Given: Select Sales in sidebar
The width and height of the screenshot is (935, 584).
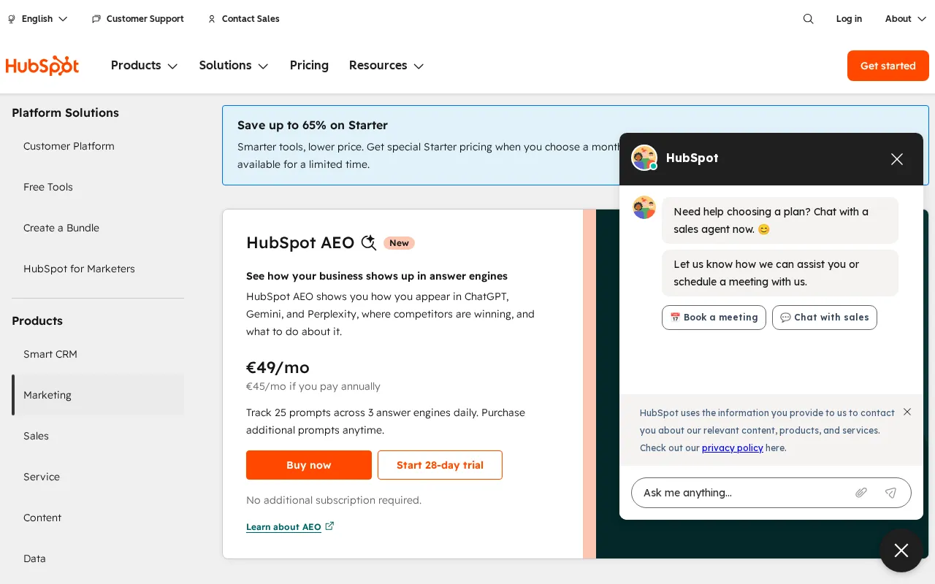Looking at the screenshot, I should (x=98, y=436).
